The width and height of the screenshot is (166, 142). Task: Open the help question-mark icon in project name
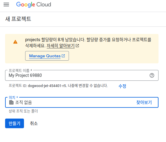click(x=152, y=75)
